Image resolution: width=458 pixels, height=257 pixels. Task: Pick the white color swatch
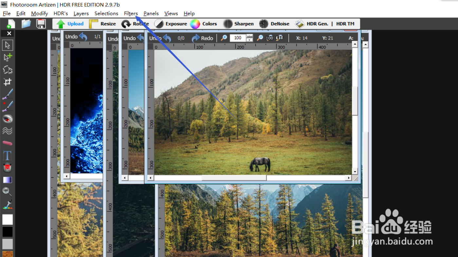tap(8, 219)
